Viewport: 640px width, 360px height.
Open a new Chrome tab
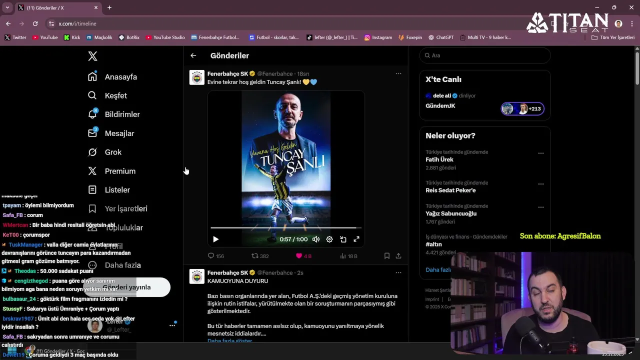pos(109,7)
